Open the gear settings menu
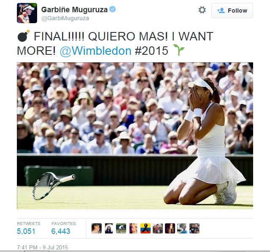This screenshot has height=252, width=270. (x=202, y=10)
